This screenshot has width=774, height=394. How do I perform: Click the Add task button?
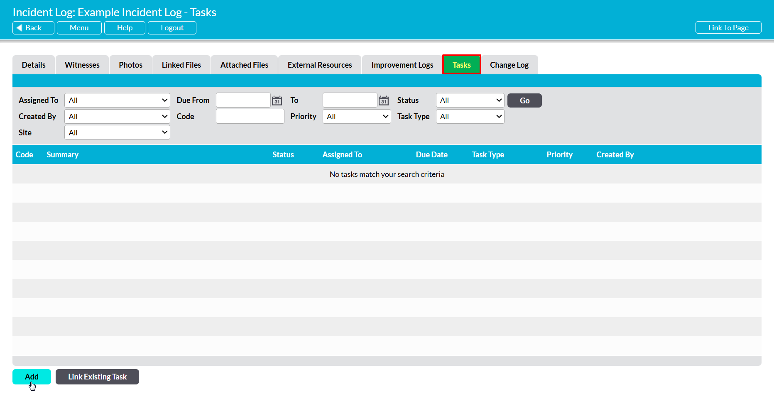point(32,377)
